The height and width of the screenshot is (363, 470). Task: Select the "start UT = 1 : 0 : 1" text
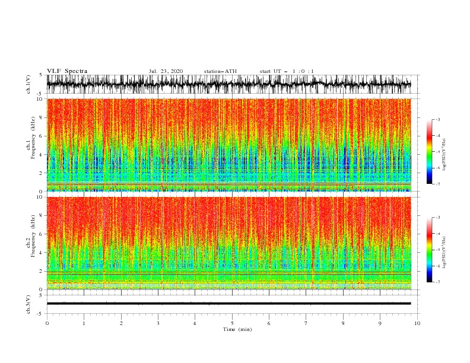tap(287, 71)
